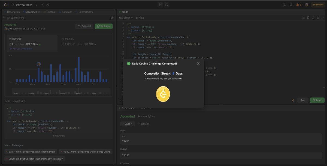This screenshot has height=166, width=327.
Task: Click the Run button
Action: click(x=303, y=100)
